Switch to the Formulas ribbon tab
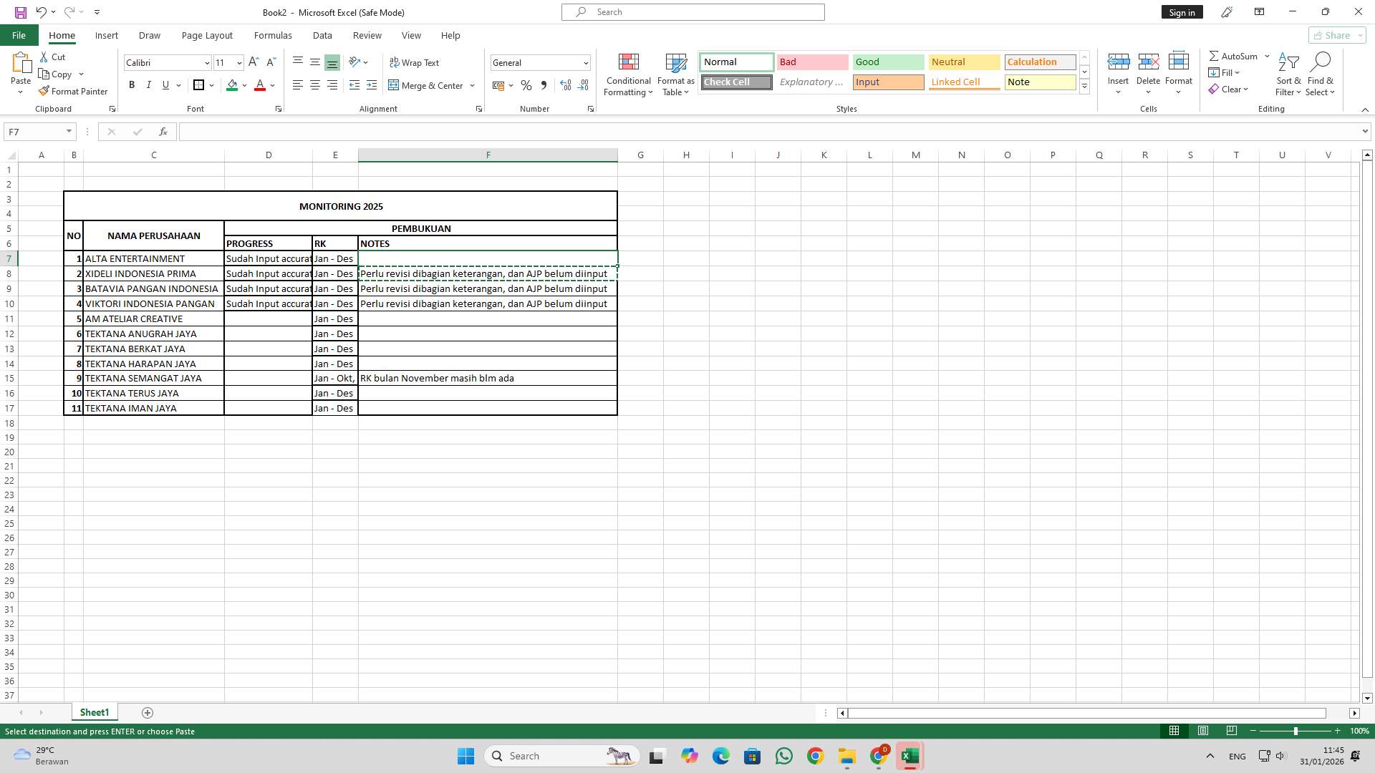 273,35
